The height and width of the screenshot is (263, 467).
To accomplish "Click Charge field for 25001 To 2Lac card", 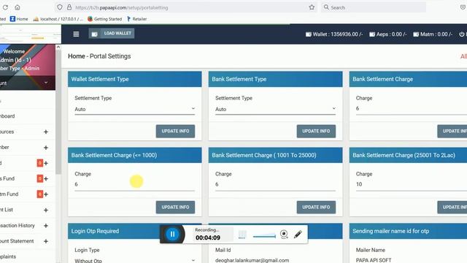I will pos(412,185).
